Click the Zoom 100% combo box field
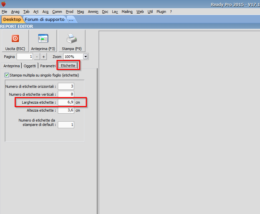The height and width of the screenshot is (214, 260). click(76, 57)
